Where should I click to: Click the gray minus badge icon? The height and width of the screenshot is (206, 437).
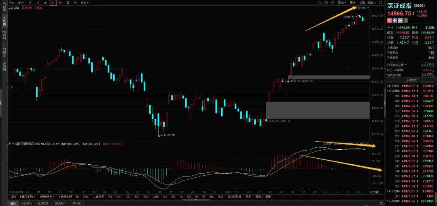coord(400,20)
